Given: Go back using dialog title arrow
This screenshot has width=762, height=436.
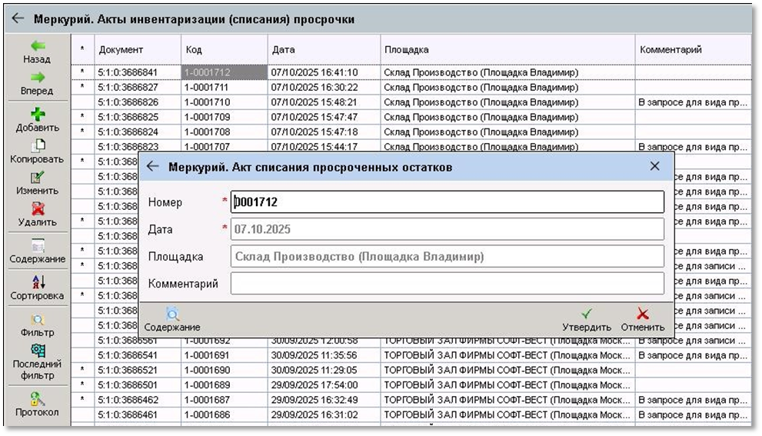Looking at the screenshot, I should pyautogui.click(x=152, y=166).
